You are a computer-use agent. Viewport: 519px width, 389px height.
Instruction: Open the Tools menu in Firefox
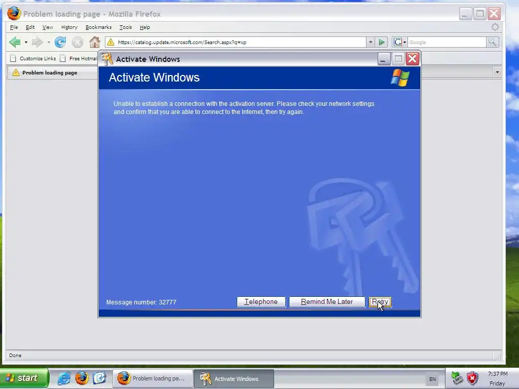point(126,27)
